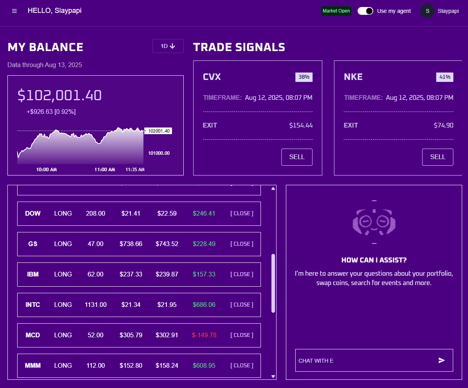Click the GS ticker symbol

click(x=33, y=244)
